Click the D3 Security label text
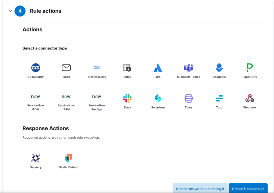 [36, 77]
